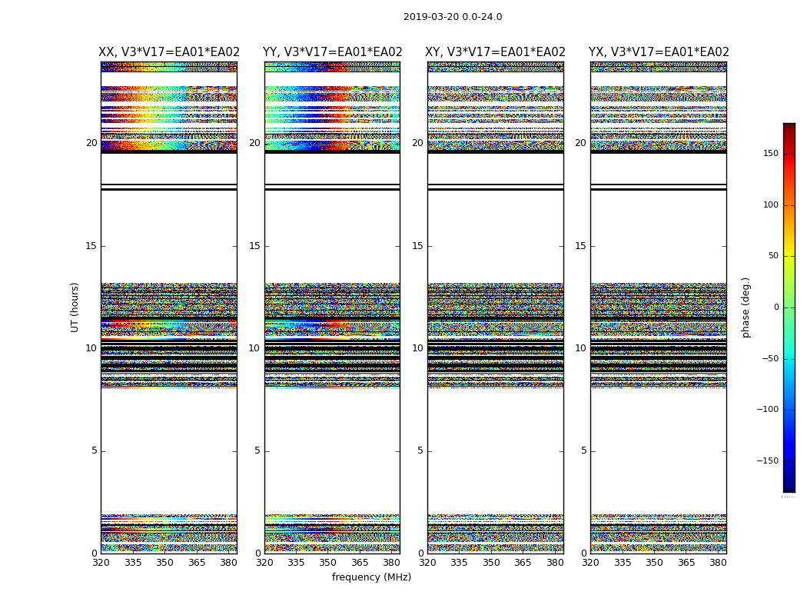Click the 350 MHz tick of XX plot
807x615 pixels.
164,563
